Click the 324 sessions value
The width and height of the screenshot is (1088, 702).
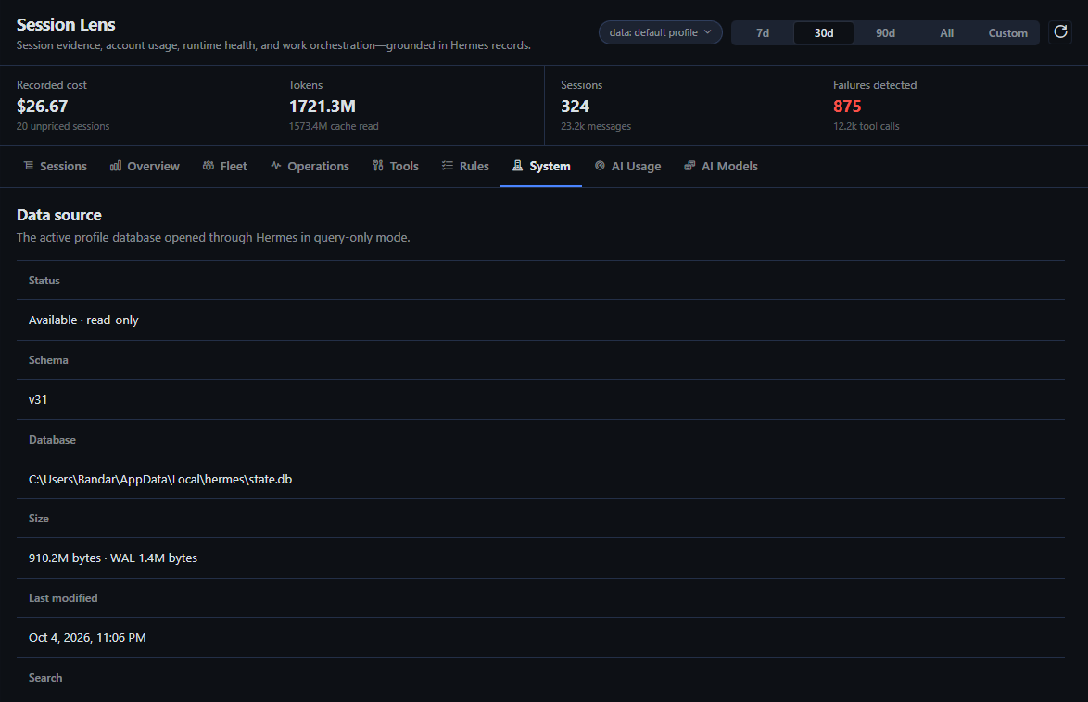(576, 107)
